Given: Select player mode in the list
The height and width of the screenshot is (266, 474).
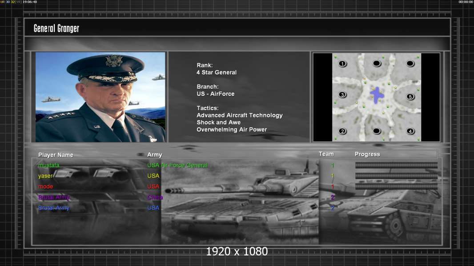Looking at the screenshot, I should coord(46,187).
